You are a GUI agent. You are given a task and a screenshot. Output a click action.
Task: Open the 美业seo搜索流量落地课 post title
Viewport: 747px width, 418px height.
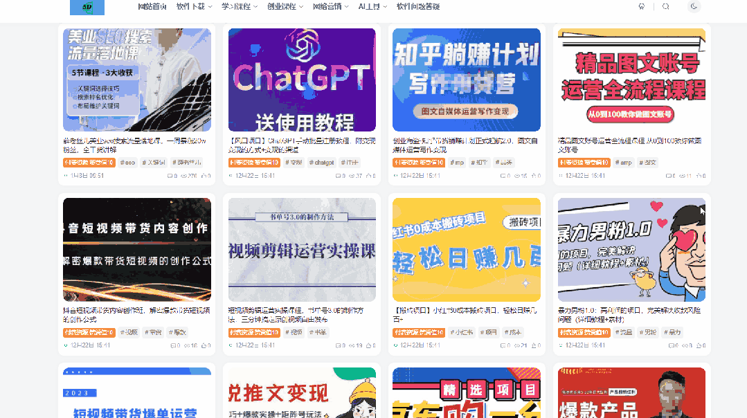pyautogui.click(x=135, y=145)
